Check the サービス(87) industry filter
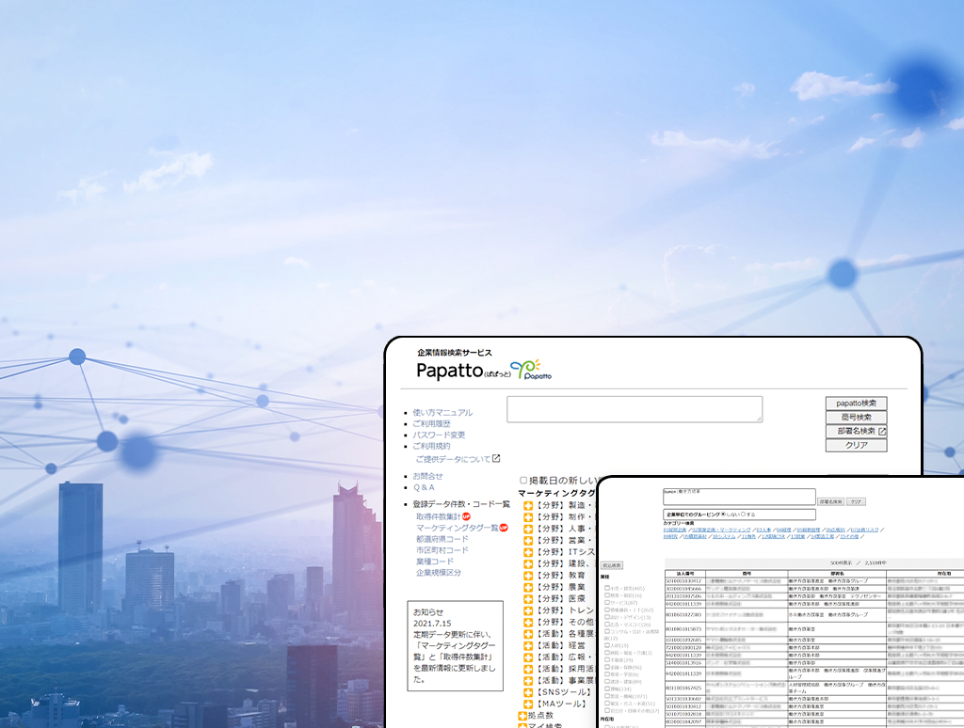The height and width of the screenshot is (728, 964). [x=607, y=602]
